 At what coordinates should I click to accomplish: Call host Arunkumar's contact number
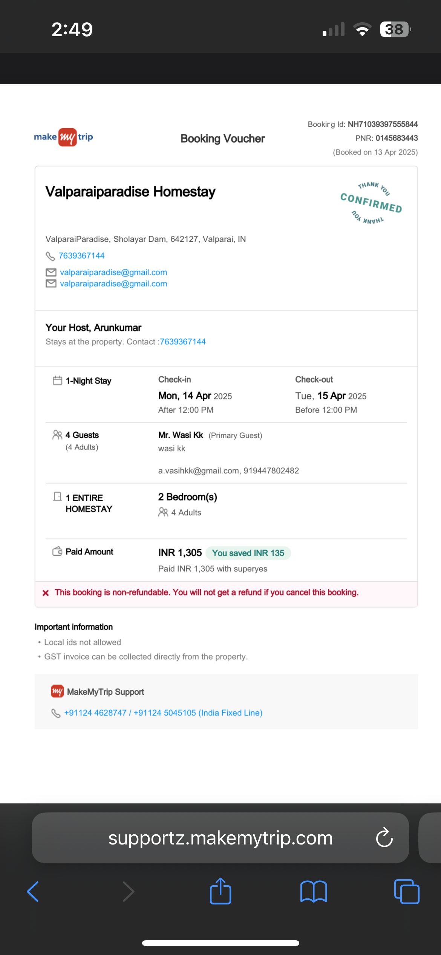click(183, 342)
